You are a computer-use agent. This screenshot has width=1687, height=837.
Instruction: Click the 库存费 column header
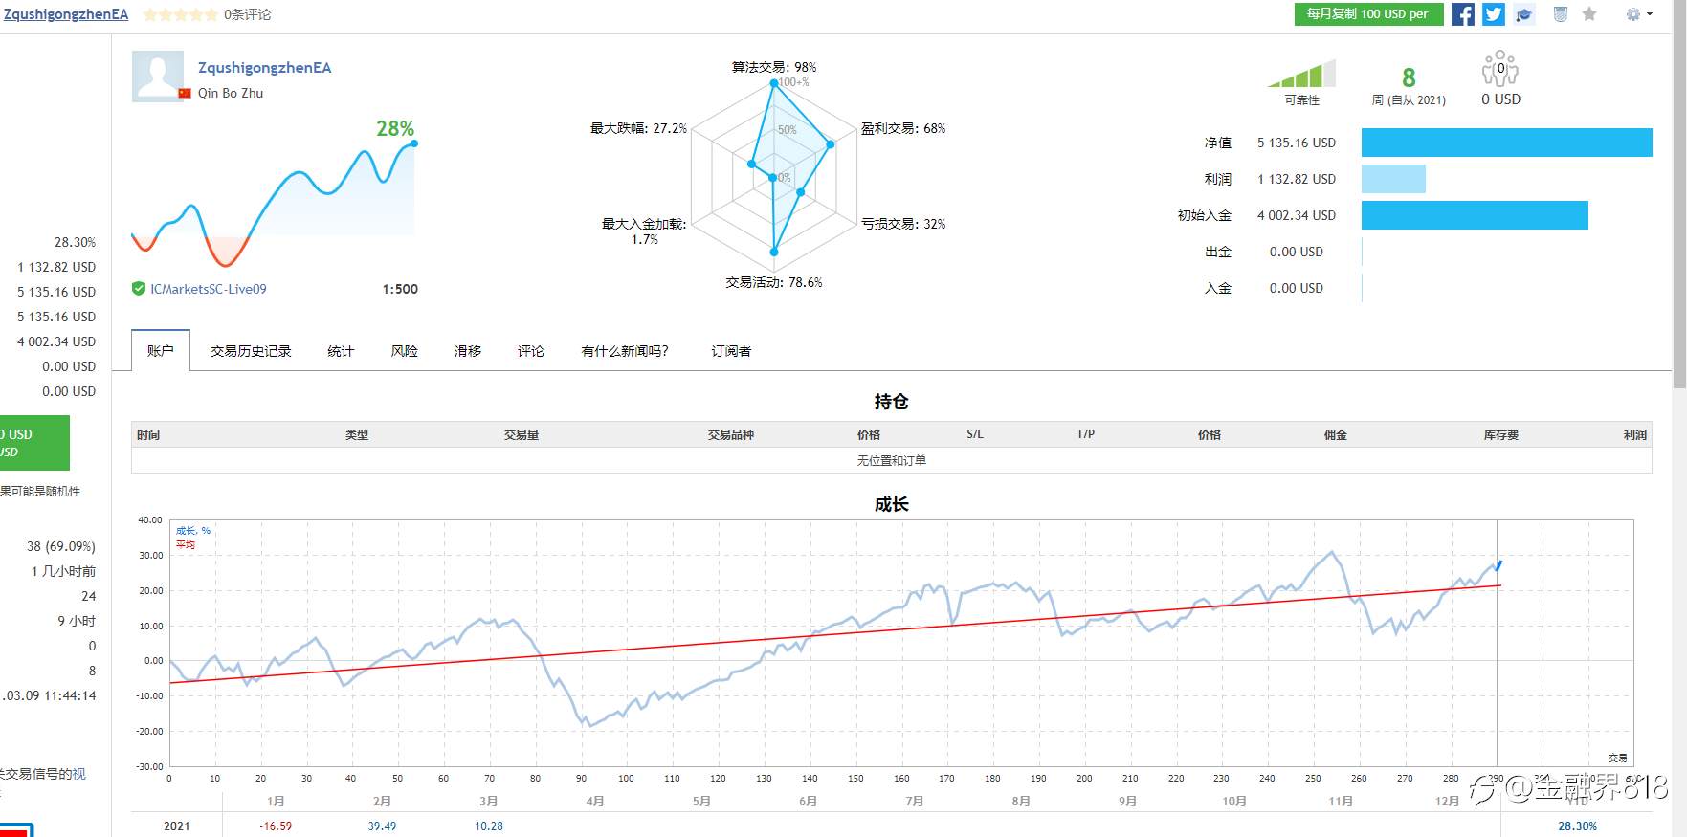[1501, 434]
